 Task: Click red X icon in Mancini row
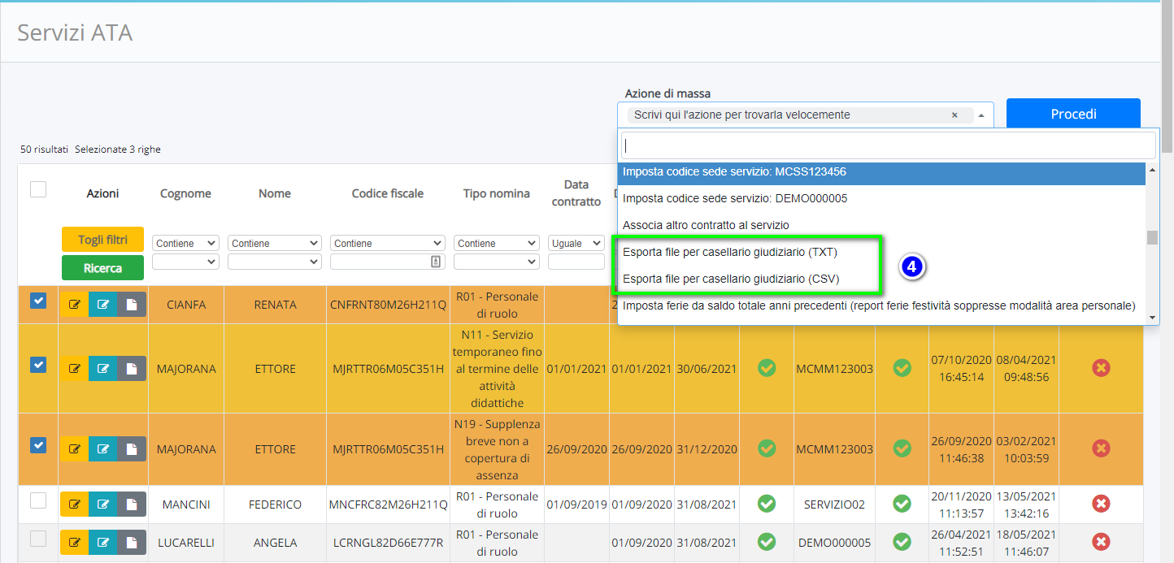pyautogui.click(x=1101, y=505)
